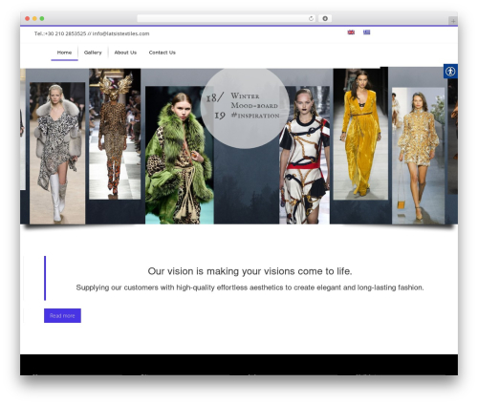Open the accessibility widget icon

(x=450, y=72)
